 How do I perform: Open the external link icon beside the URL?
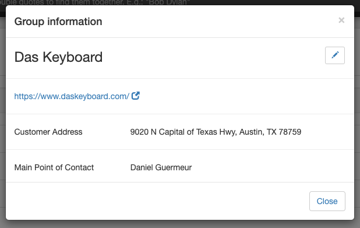[x=136, y=96]
